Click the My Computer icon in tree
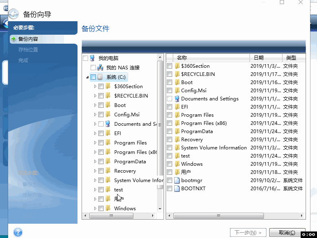 (x=92, y=58)
